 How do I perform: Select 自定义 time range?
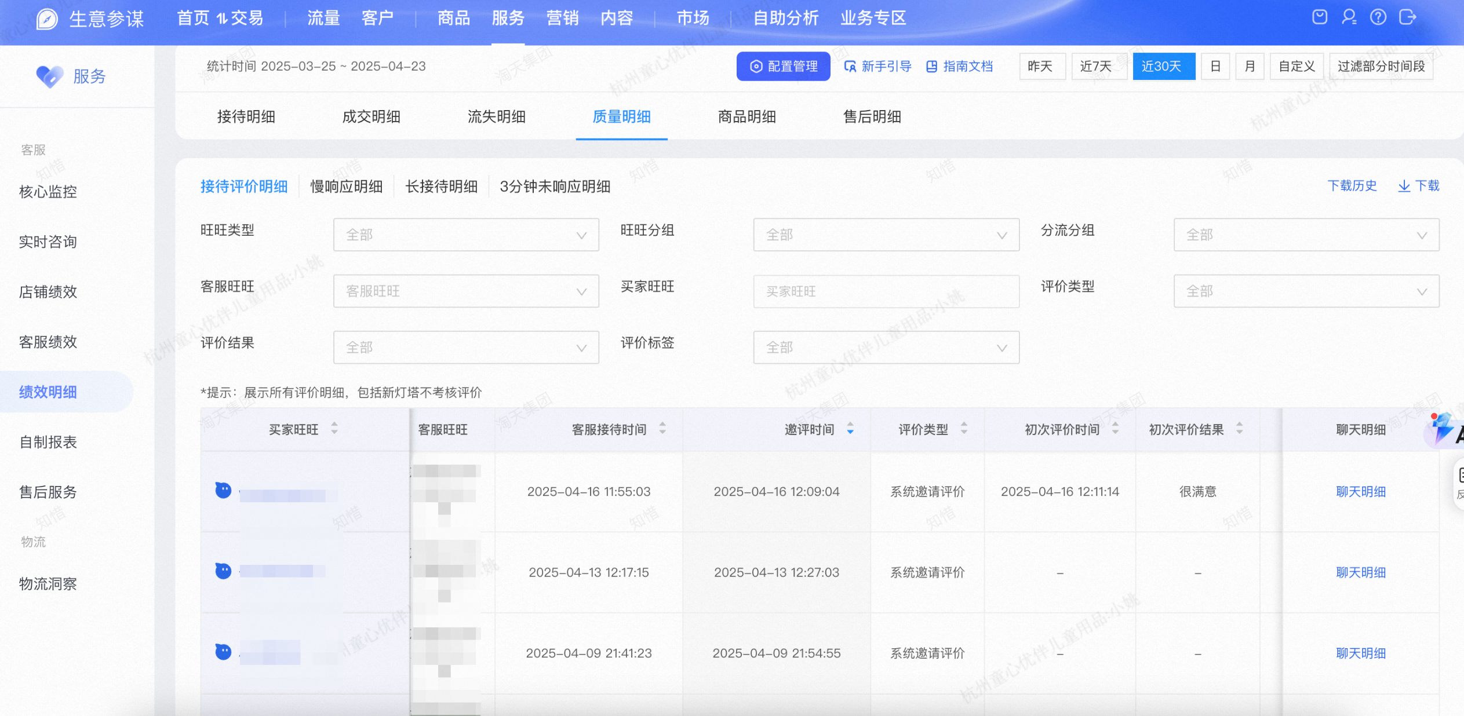pos(1297,66)
